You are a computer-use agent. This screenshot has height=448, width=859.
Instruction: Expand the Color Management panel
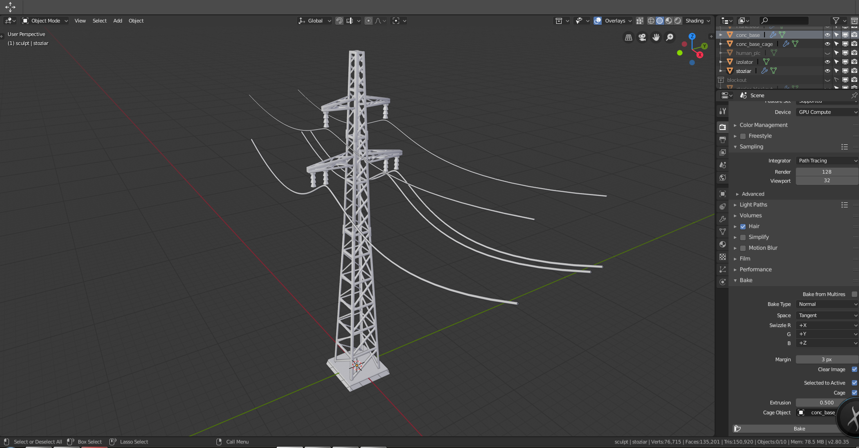763,125
